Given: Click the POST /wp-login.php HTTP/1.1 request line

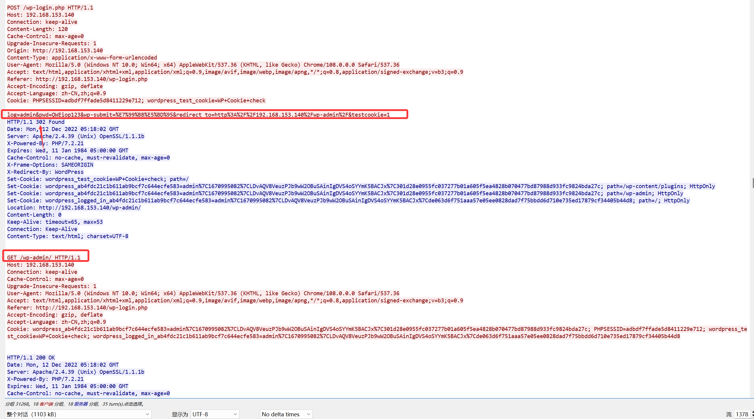Looking at the screenshot, I should coord(50,8).
